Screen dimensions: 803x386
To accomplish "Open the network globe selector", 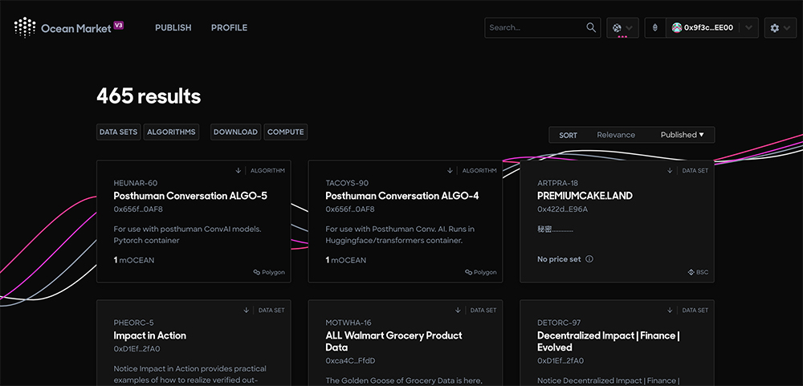I will pyautogui.click(x=617, y=27).
